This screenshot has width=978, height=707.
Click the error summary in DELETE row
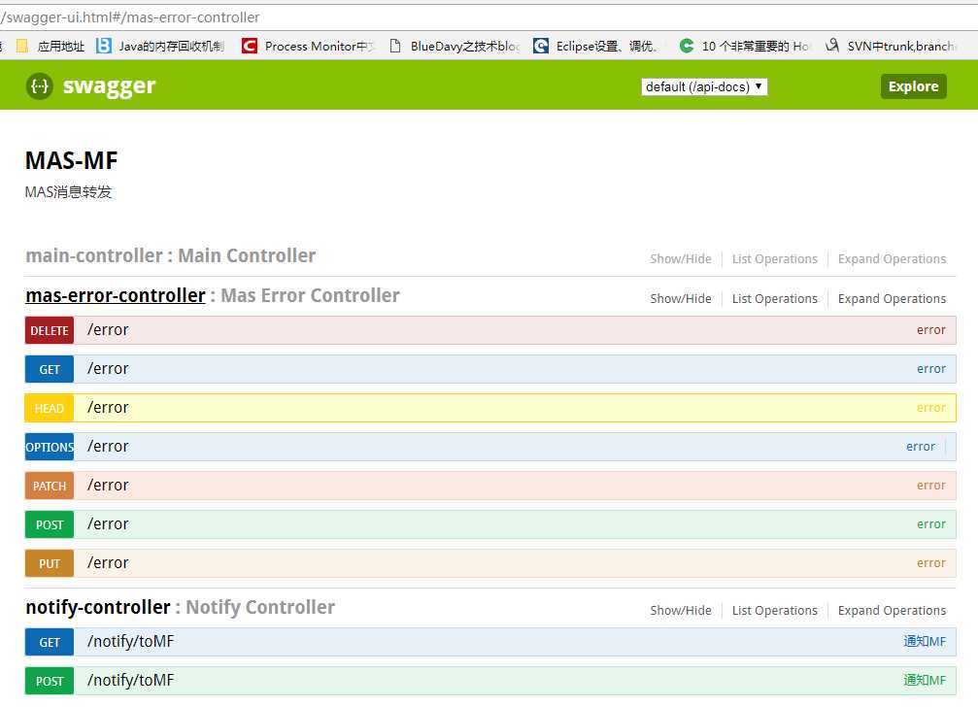pos(931,330)
